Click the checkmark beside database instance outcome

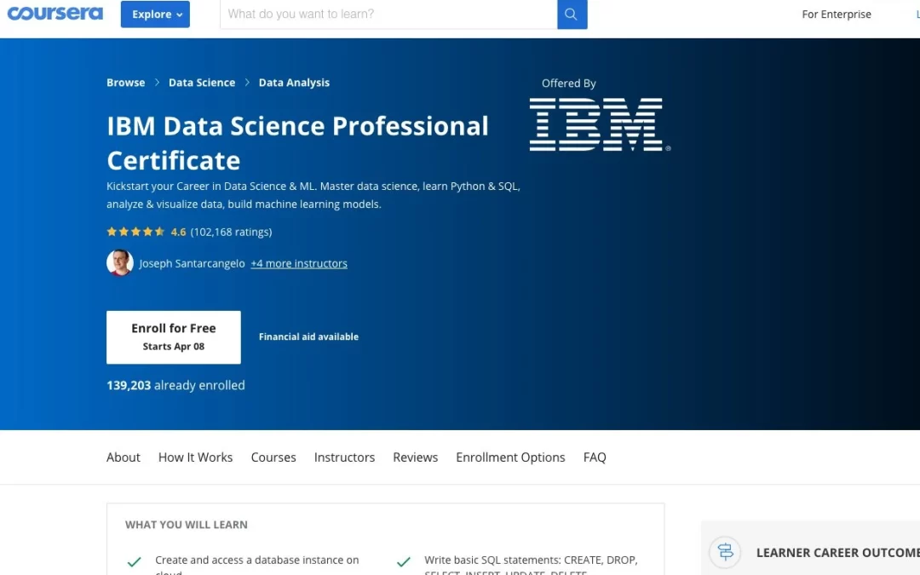(134, 562)
